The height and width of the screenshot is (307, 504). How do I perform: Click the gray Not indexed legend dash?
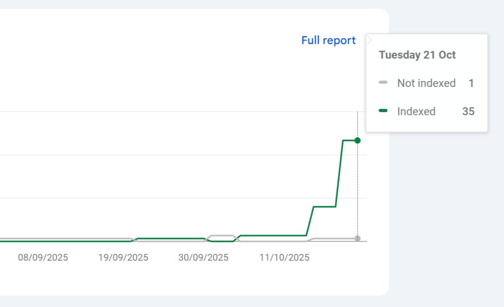[x=383, y=82]
